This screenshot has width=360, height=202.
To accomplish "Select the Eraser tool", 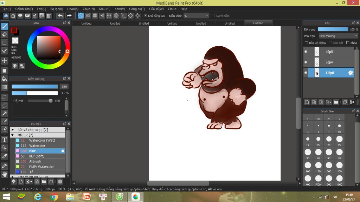I will [x=5, y=35].
